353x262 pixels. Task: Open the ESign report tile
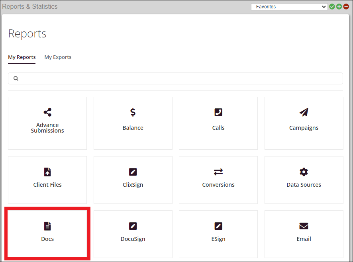[218, 233]
